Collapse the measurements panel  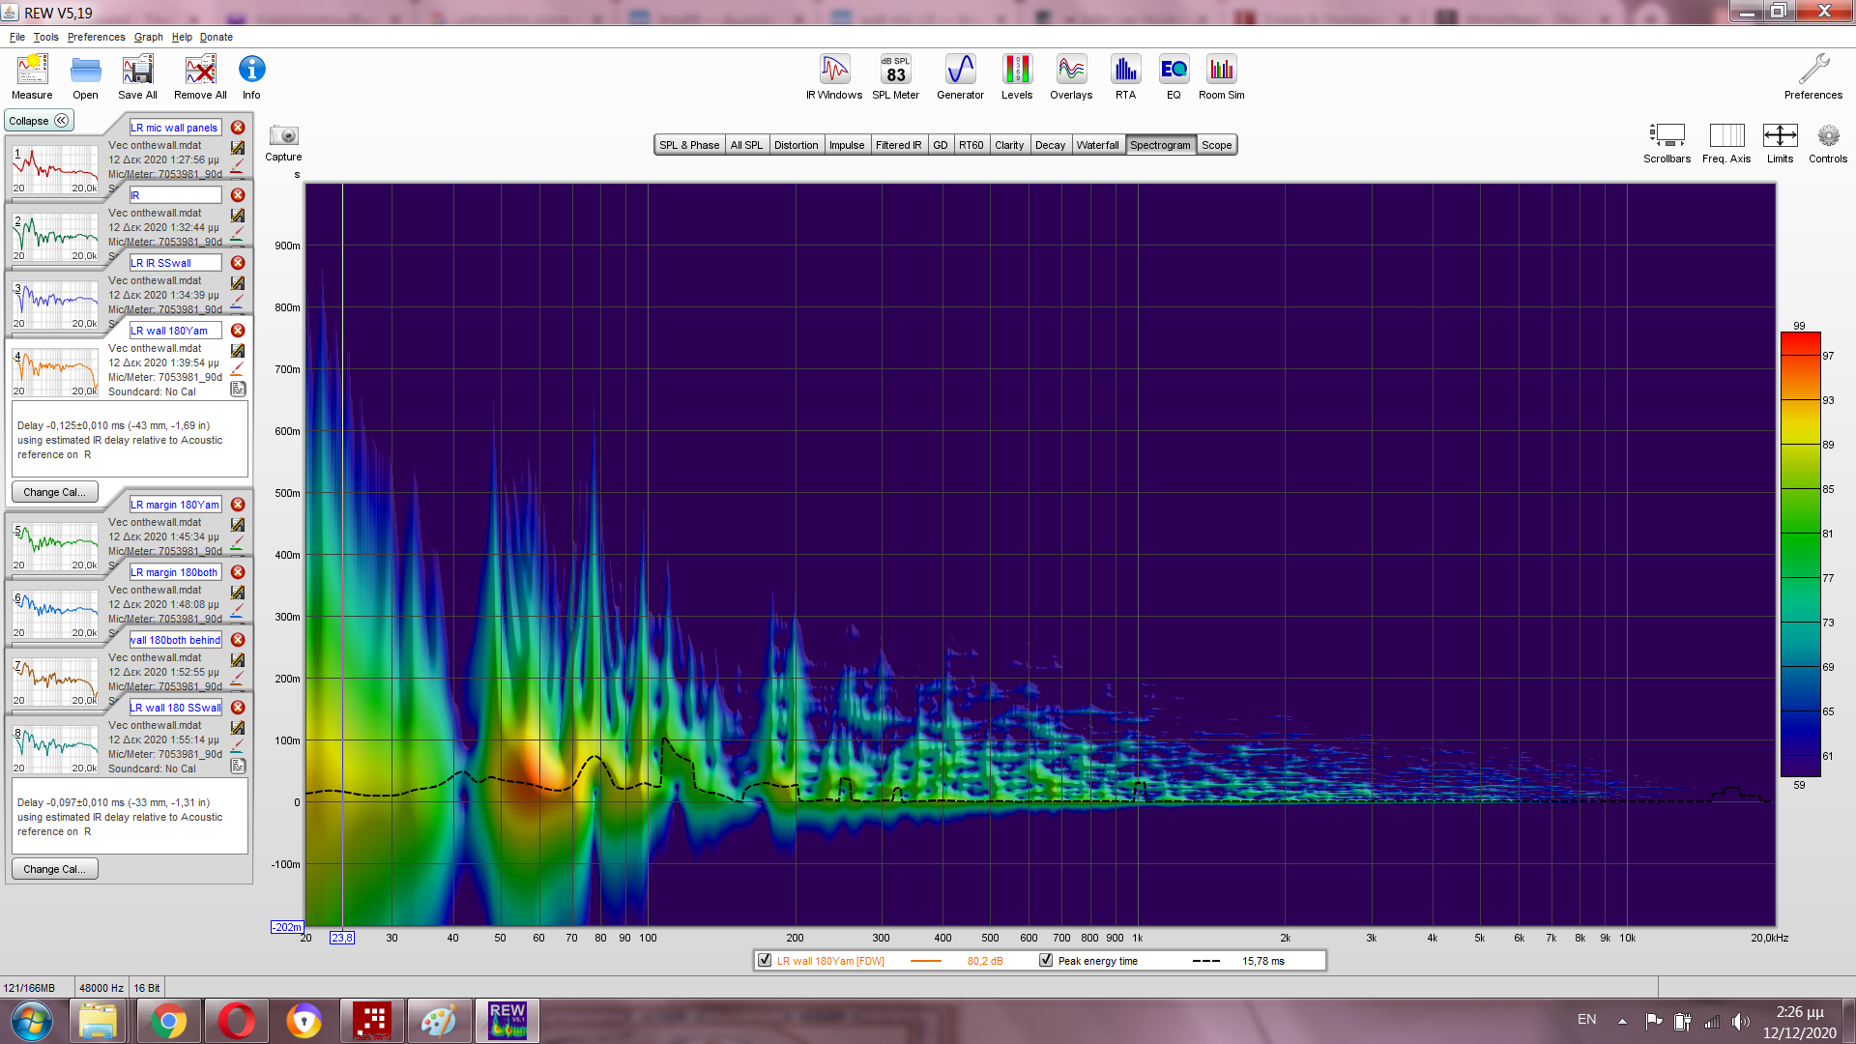39,121
